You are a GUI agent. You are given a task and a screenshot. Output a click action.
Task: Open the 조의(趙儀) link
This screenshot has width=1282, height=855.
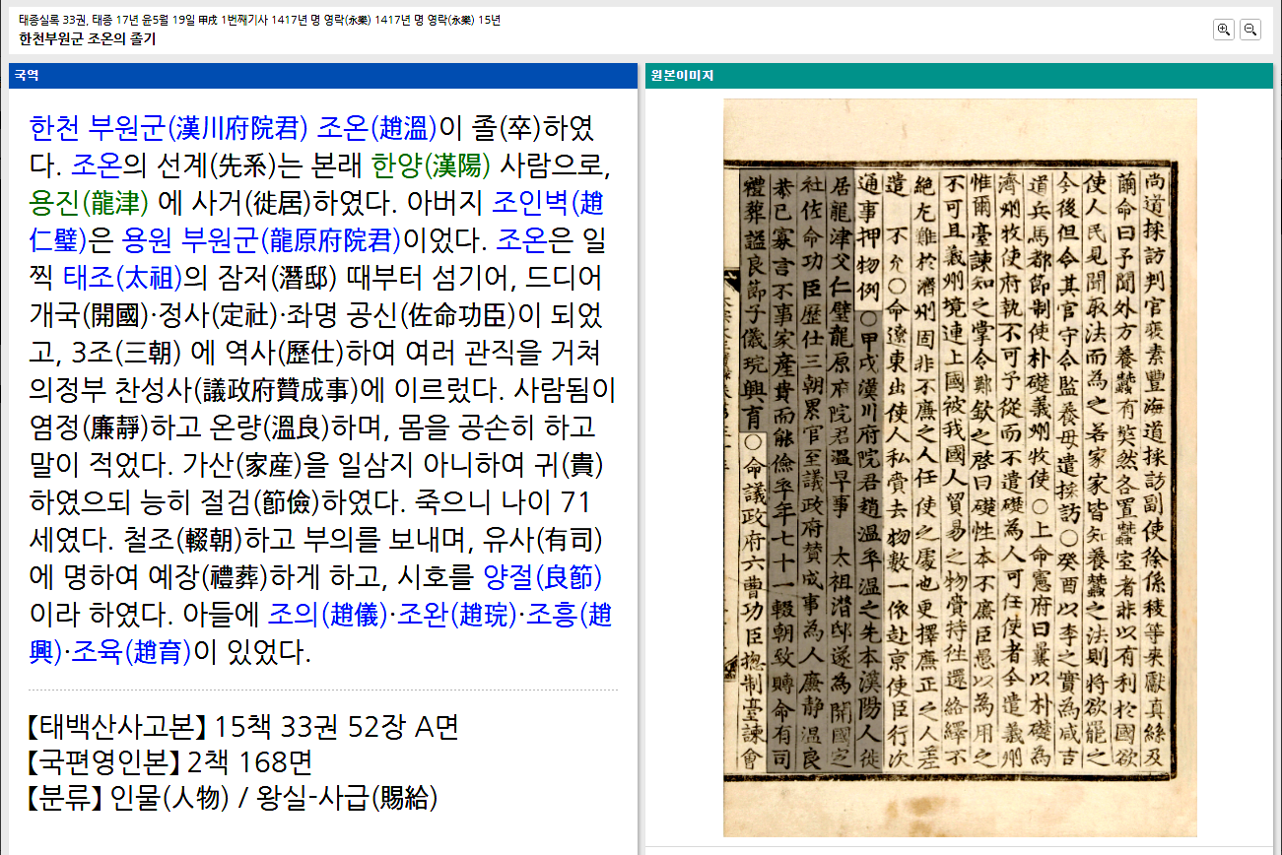328,615
